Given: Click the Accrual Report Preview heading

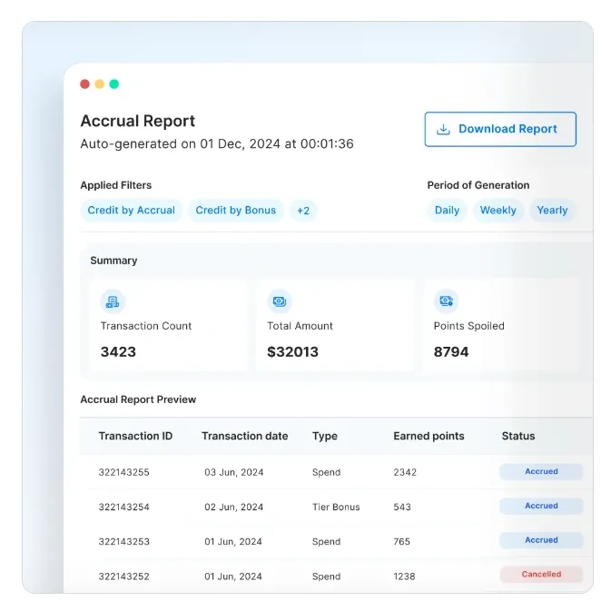Looking at the screenshot, I should [138, 399].
